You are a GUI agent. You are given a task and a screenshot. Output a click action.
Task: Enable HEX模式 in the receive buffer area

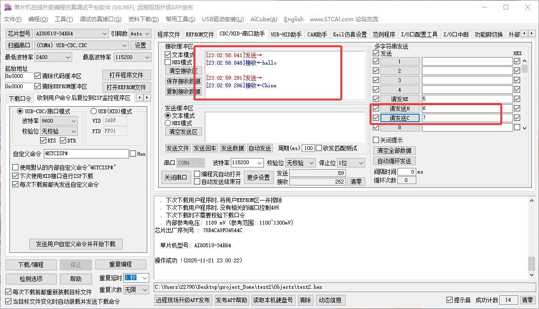[x=168, y=62]
